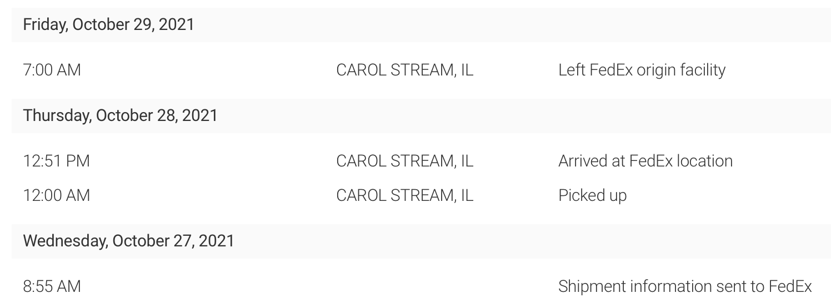Viewport: 831px width, 303px height.
Task: Click CAROL STREAM, IL in the 12:00 AM row
Action: (x=404, y=196)
